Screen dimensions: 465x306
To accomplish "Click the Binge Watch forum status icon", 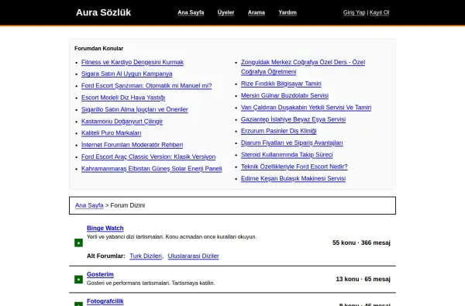I will (x=78, y=242).
